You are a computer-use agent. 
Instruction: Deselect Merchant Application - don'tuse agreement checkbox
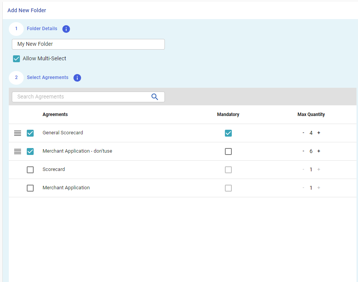click(x=30, y=151)
